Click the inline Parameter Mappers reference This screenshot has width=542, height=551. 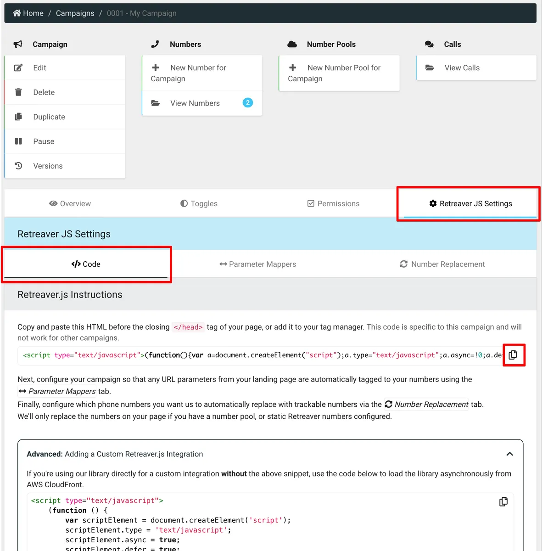tap(57, 391)
